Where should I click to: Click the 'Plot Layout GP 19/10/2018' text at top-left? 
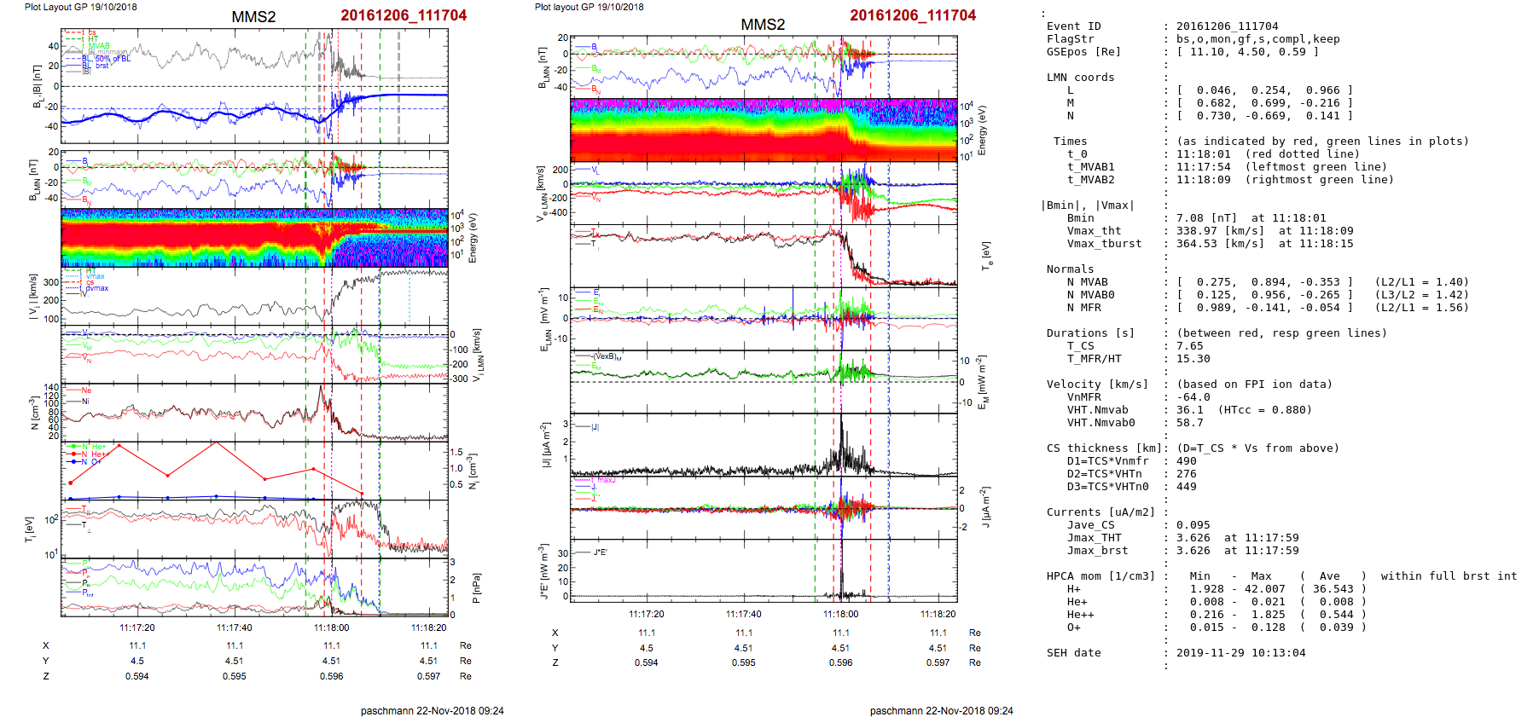(80, 7)
